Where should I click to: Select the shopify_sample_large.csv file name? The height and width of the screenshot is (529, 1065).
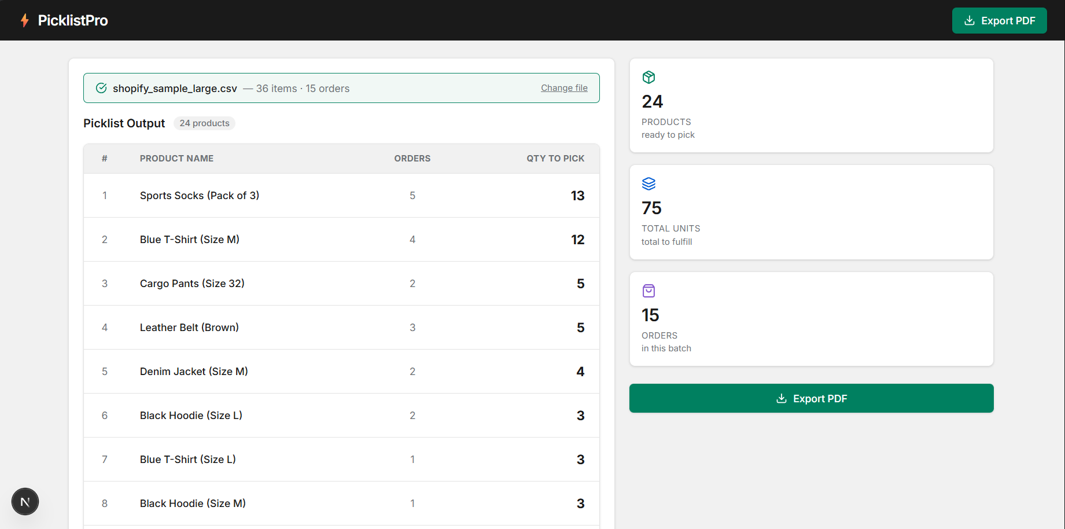click(x=175, y=89)
